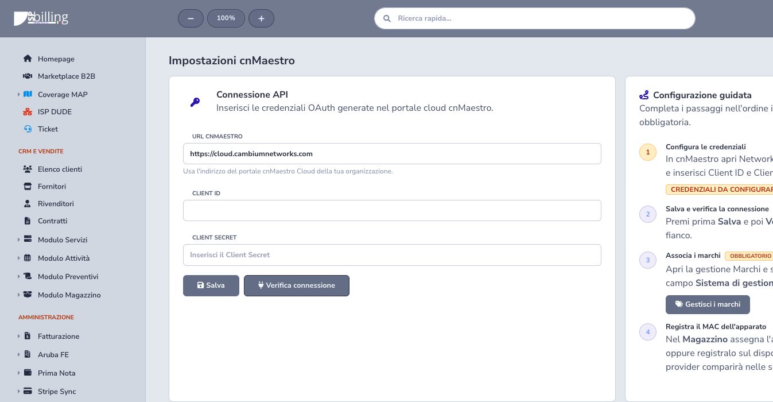Screen dimensions: 773x402
Task: Click the Ticket headset icon
Action: coord(28,129)
